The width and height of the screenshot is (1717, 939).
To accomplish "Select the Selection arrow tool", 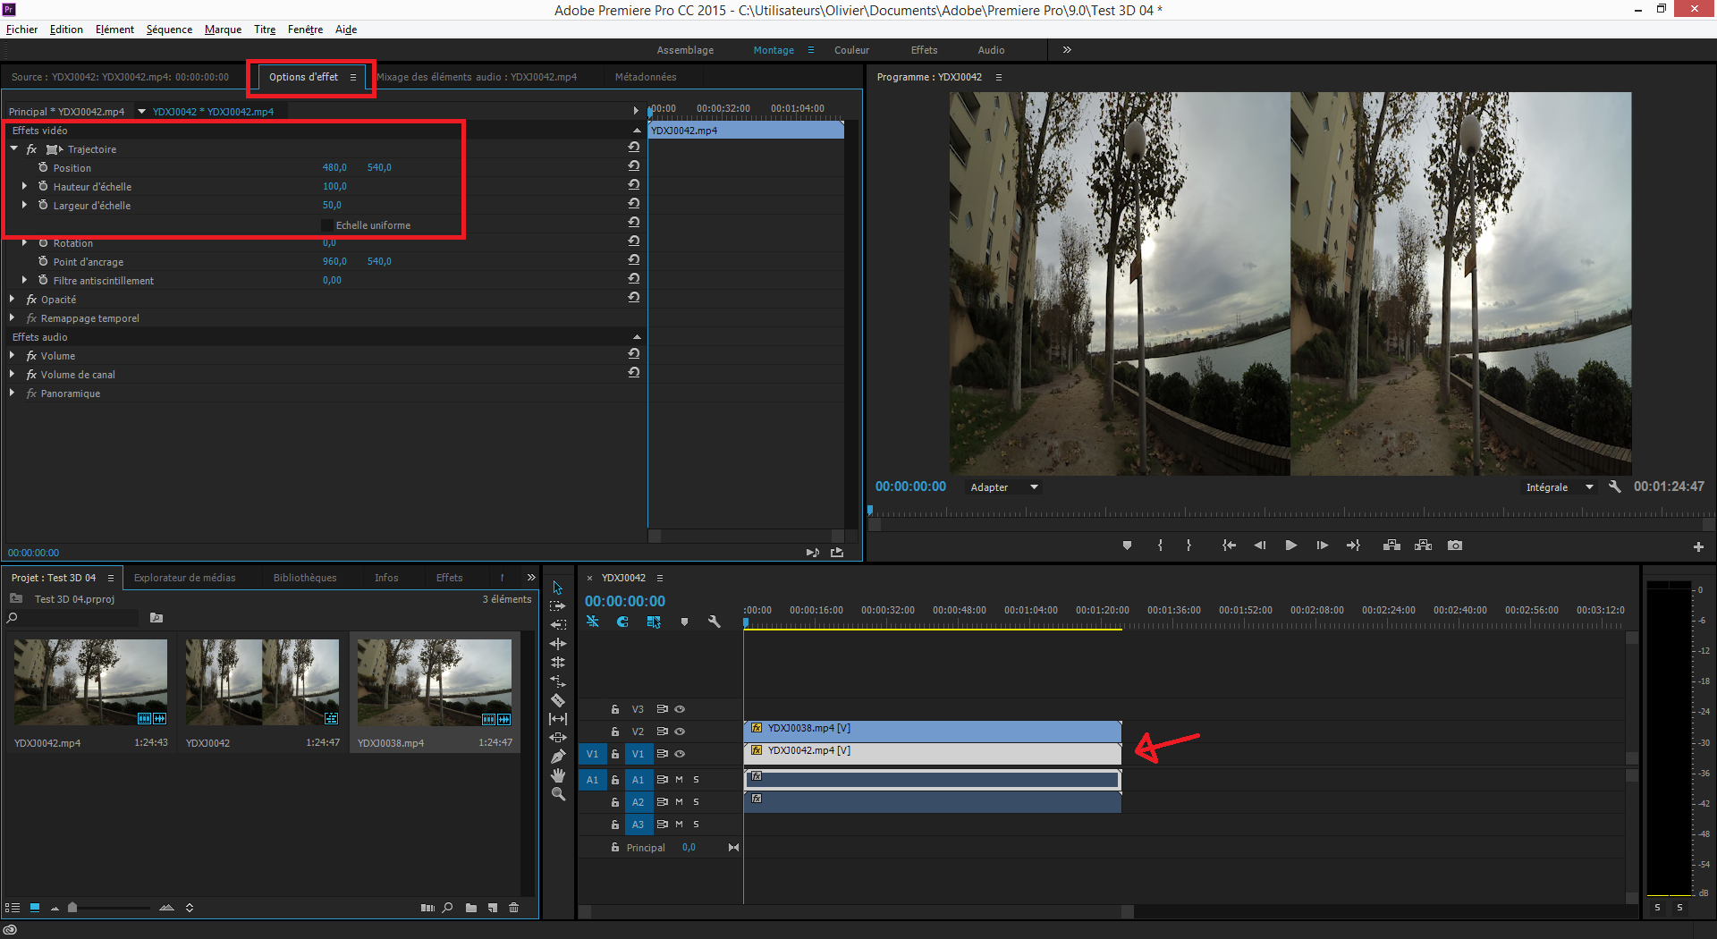I will point(558,588).
